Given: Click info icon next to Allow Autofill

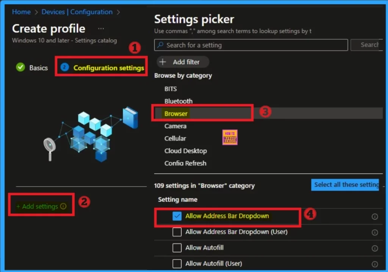Looking at the screenshot, I should [x=375, y=248].
